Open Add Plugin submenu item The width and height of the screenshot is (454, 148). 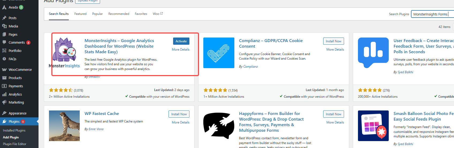11,137
